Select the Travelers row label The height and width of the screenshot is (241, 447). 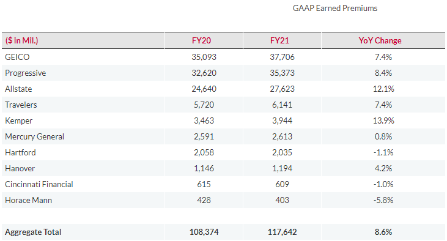21,105
